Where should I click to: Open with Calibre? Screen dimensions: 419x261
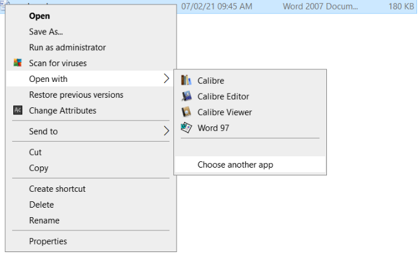click(211, 81)
